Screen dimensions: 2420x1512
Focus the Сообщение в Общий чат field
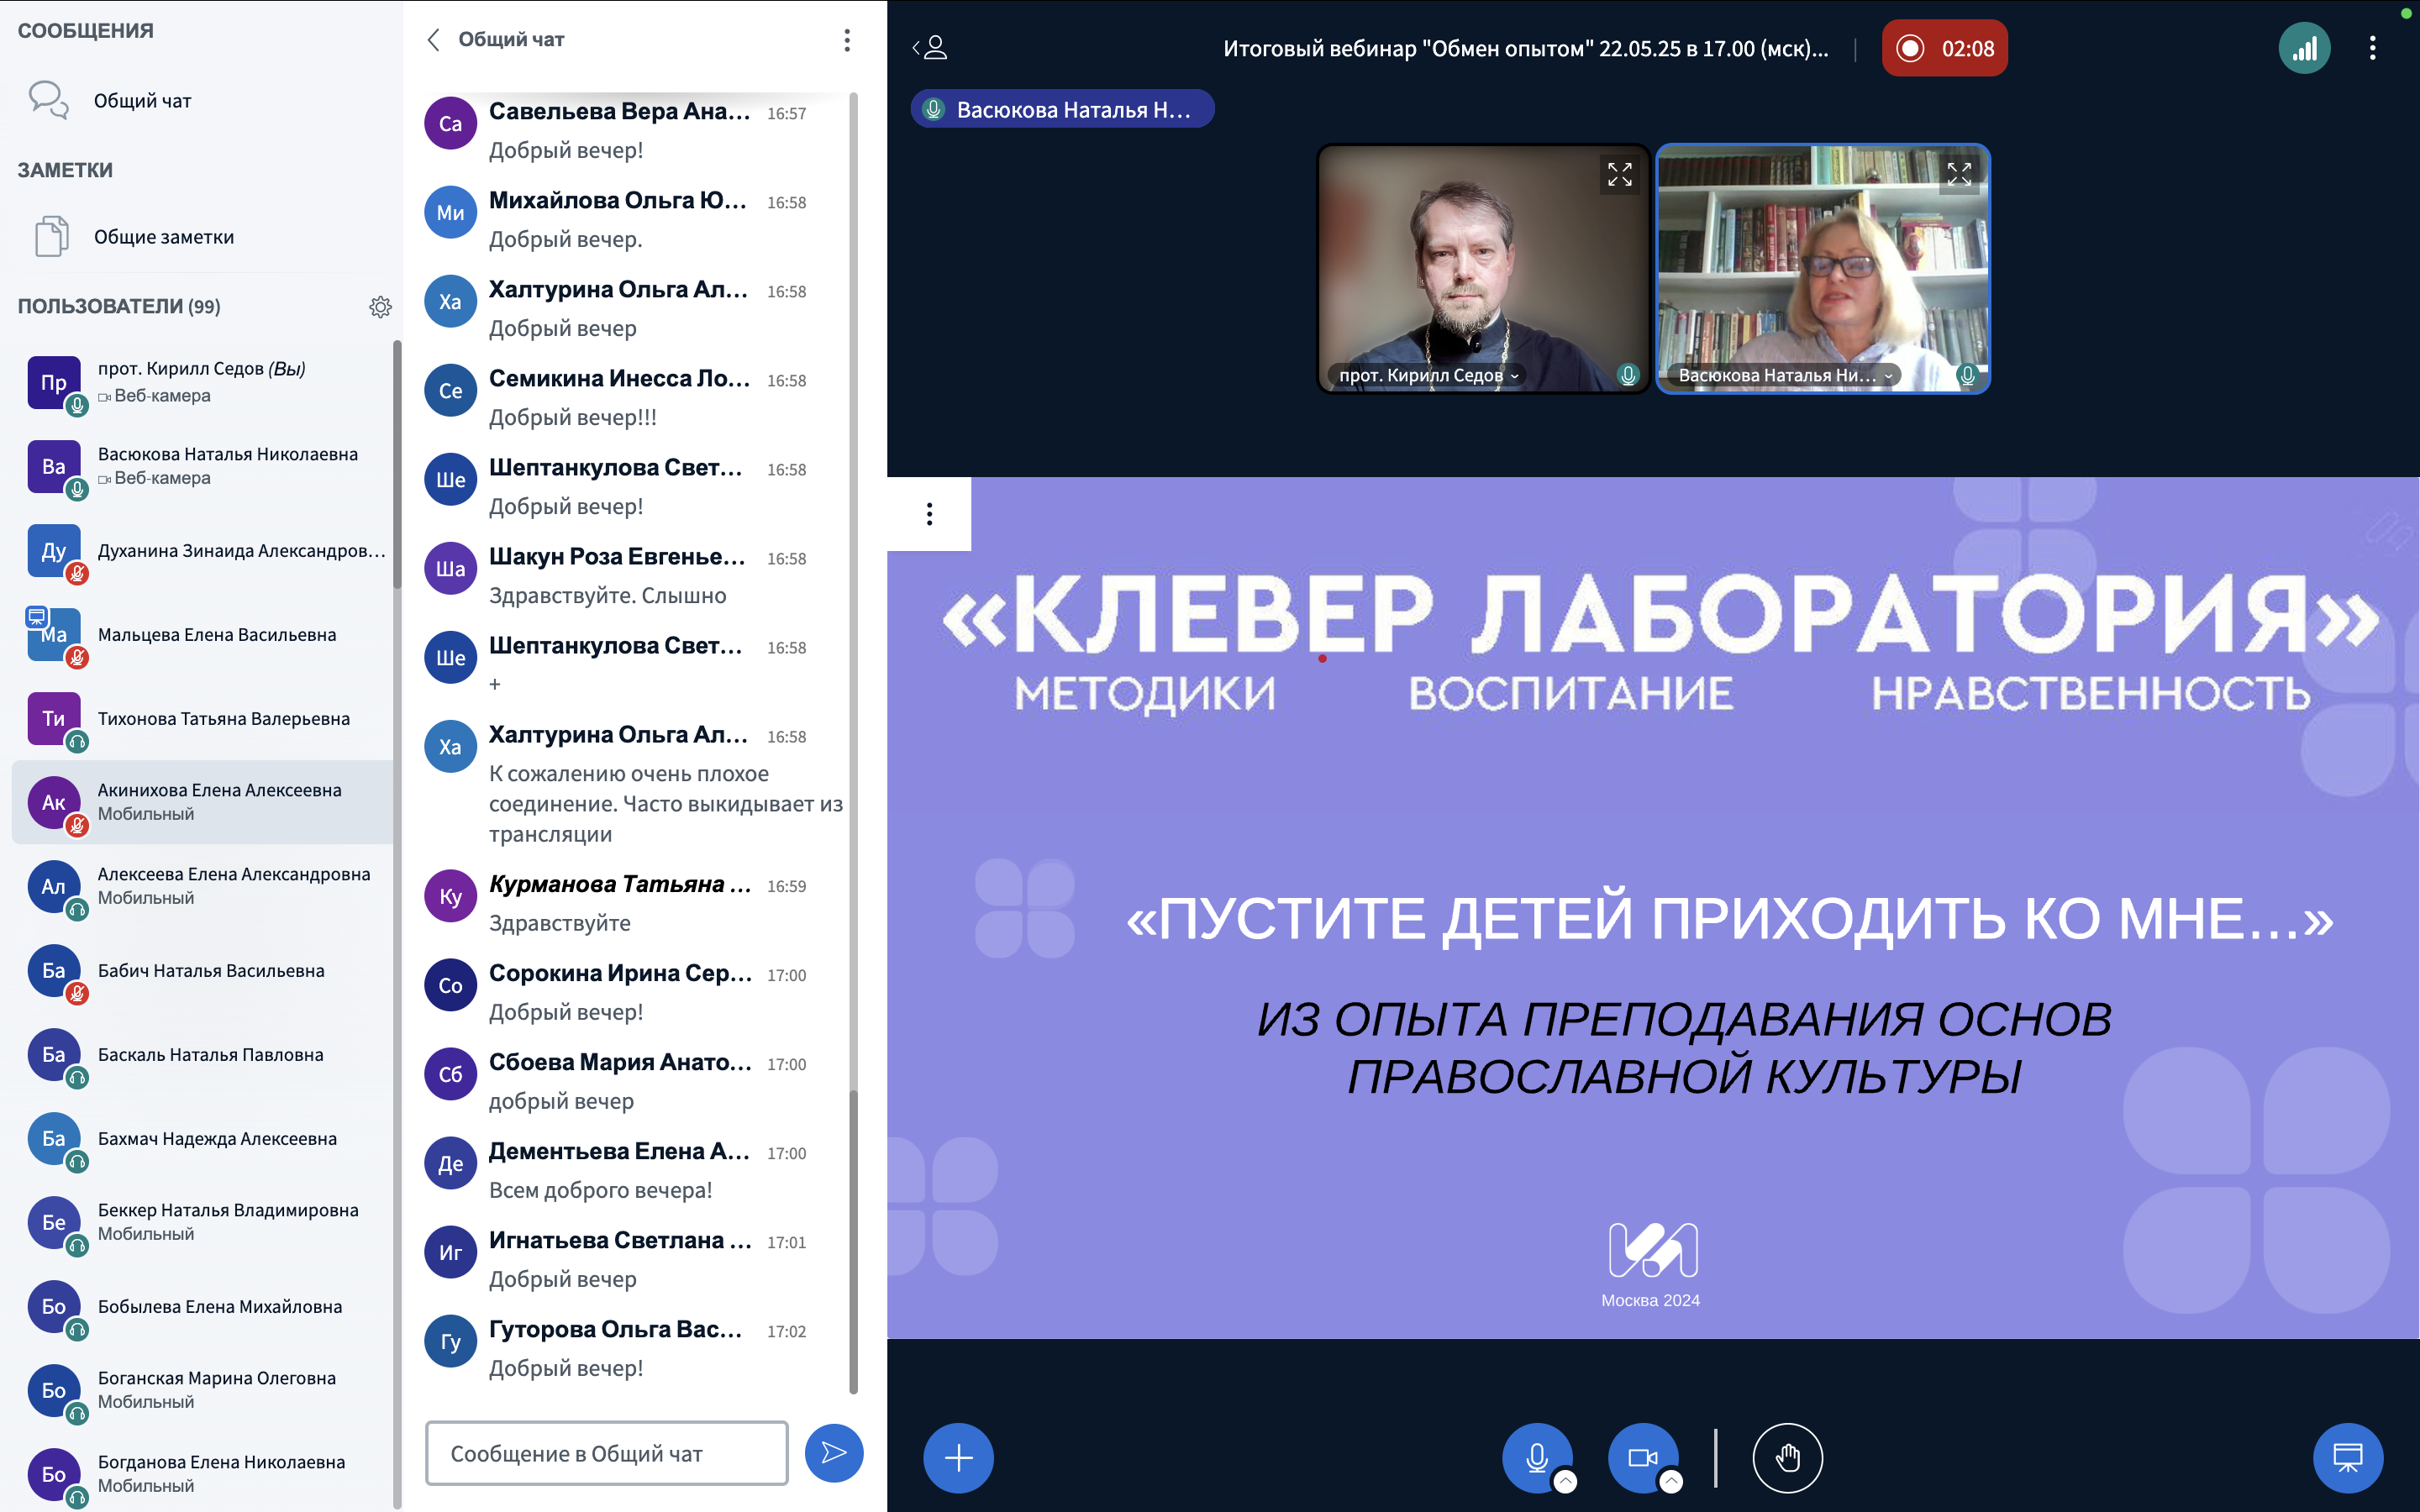pyautogui.click(x=606, y=1453)
